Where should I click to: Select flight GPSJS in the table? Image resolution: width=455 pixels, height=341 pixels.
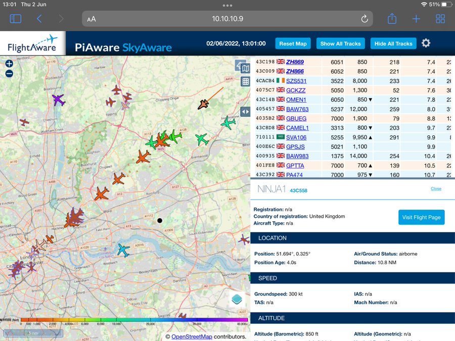click(295, 147)
